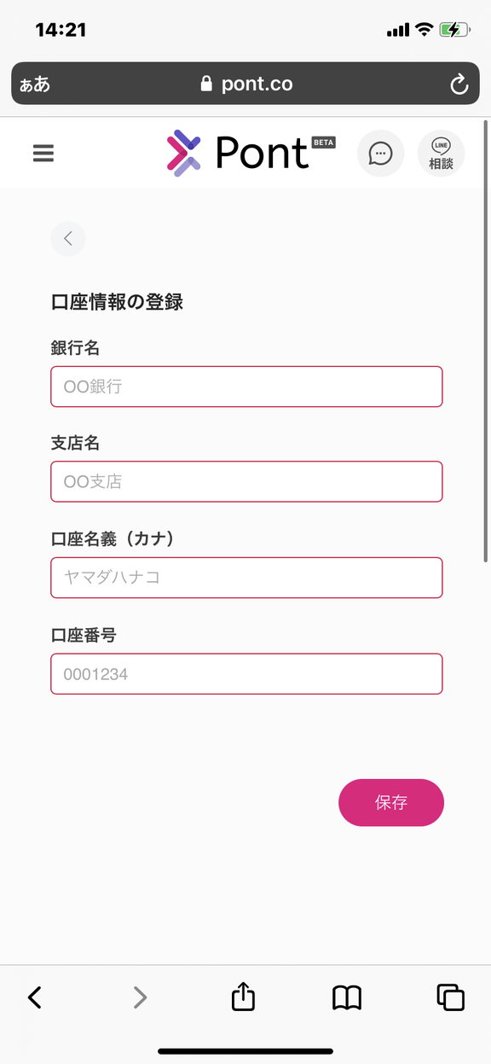The image size is (491, 1064).
Task: Tap the pont.co address bar
Action: point(245,84)
